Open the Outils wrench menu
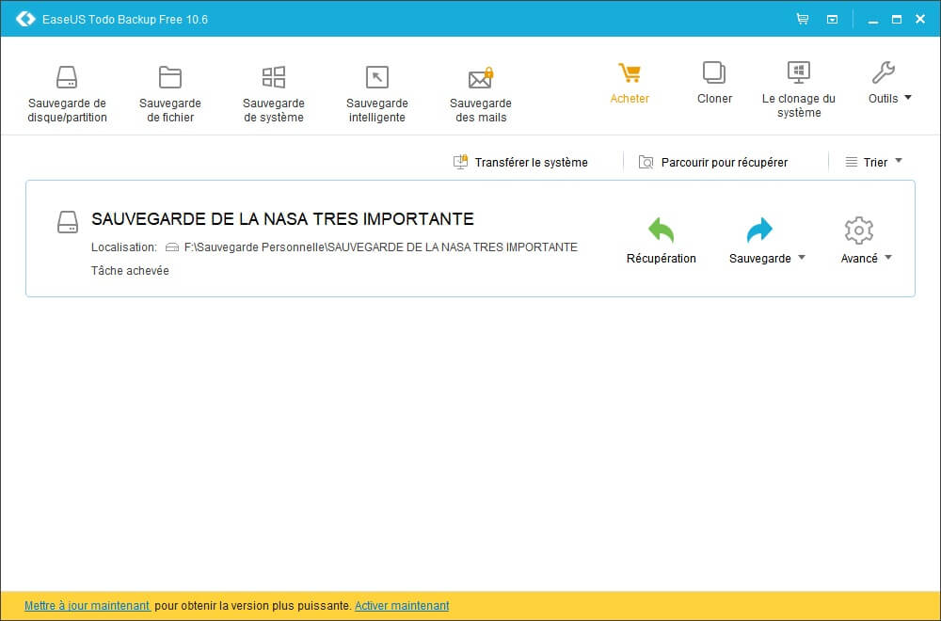941x621 pixels. coord(889,83)
